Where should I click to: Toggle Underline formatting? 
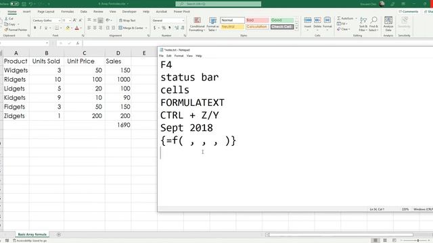[46, 28]
